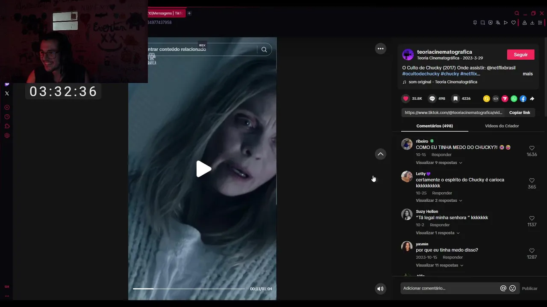Open the Opera GX browser search icon
Viewport: 547px width, 307px height.
coord(517,13)
